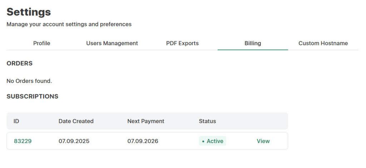Open the Custom Hostname tab
The image size is (366, 168).
pyautogui.click(x=323, y=43)
